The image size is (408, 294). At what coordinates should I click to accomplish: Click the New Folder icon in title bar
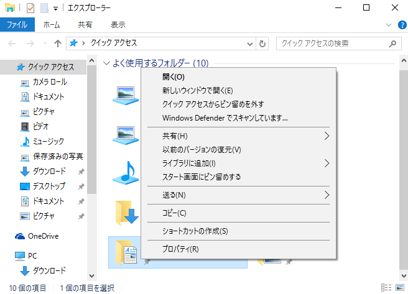[x=44, y=8]
